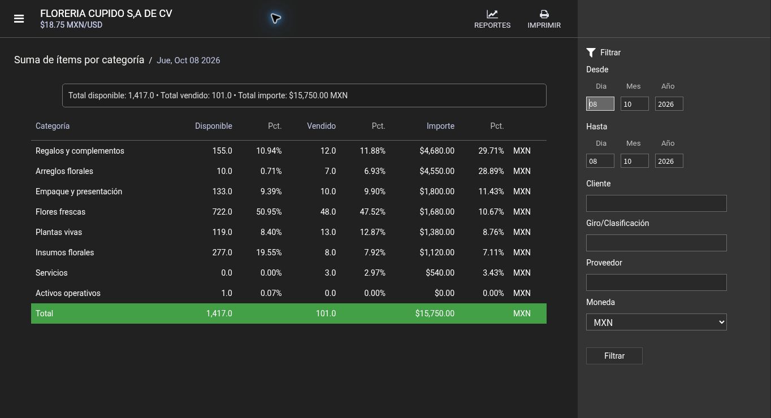The height and width of the screenshot is (418, 771).
Task: Select the Arreglos florales category
Action: pos(64,171)
